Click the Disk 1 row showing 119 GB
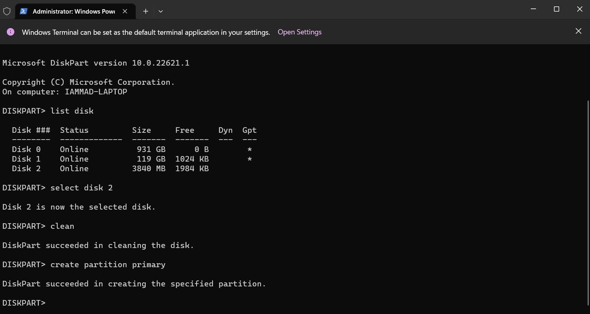 (x=110, y=159)
